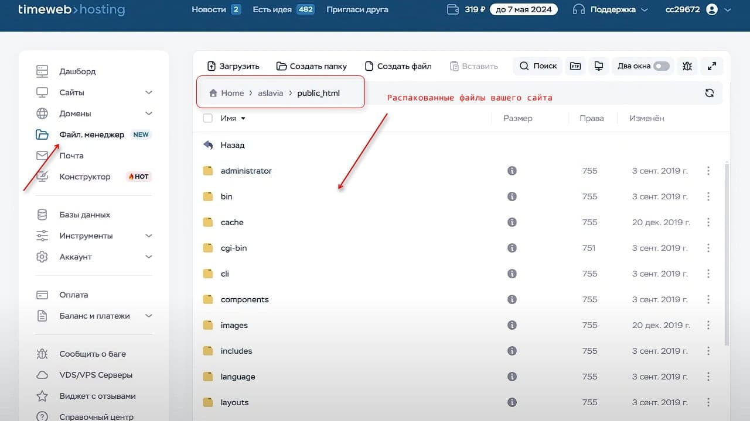
Task: Open Оплата in sidebar
Action: (74, 295)
